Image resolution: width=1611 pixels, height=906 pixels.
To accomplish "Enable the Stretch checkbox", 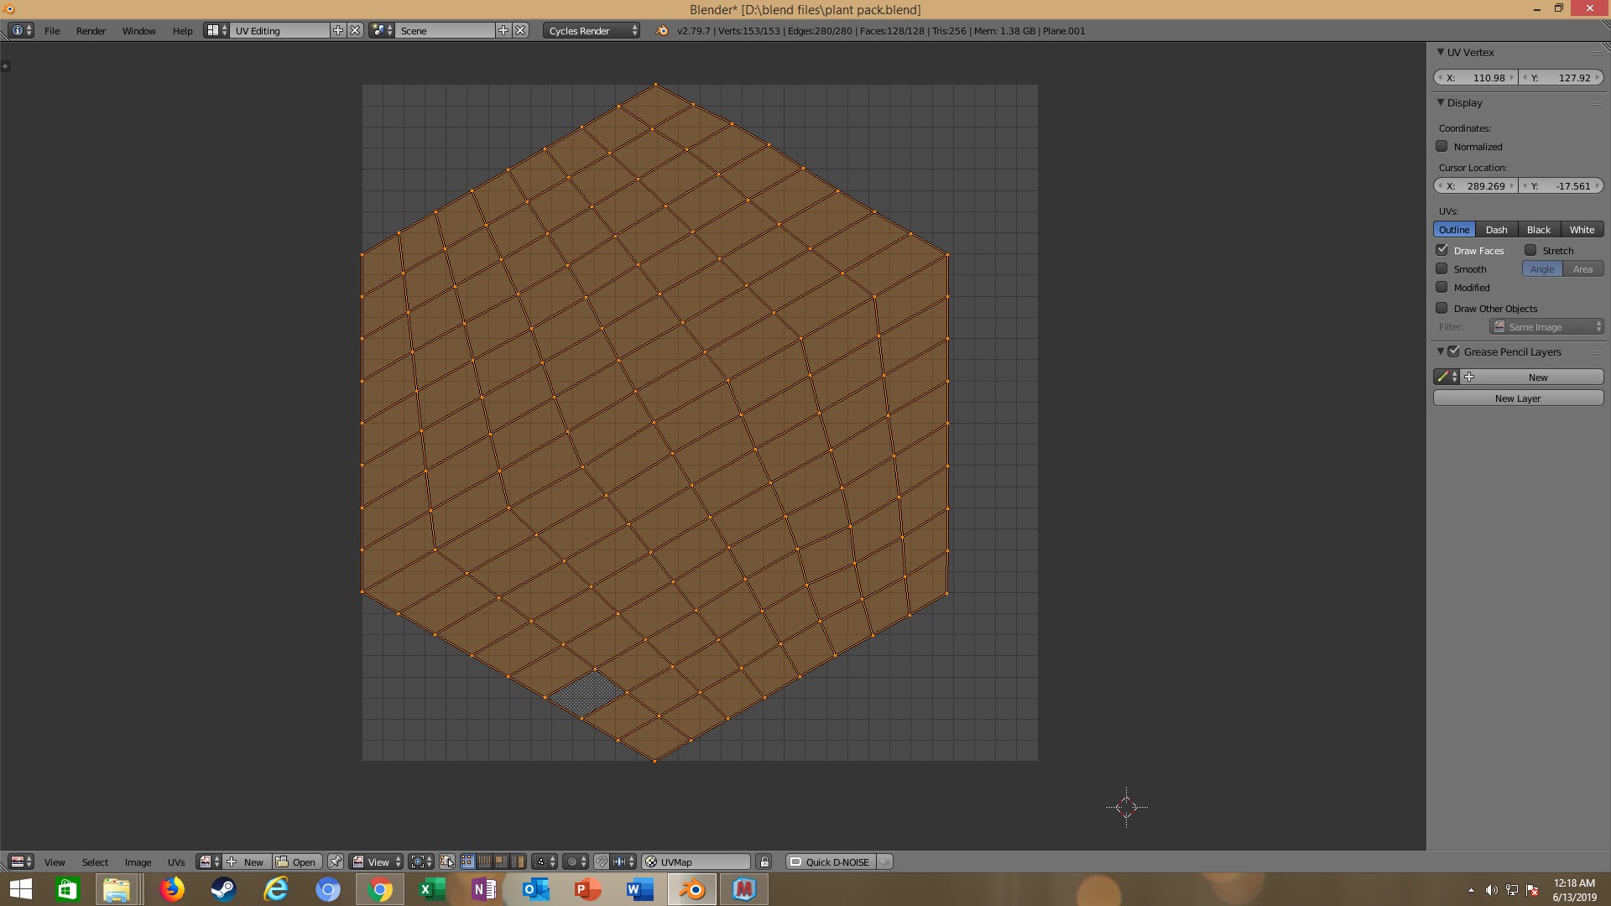I will coord(1530,250).
